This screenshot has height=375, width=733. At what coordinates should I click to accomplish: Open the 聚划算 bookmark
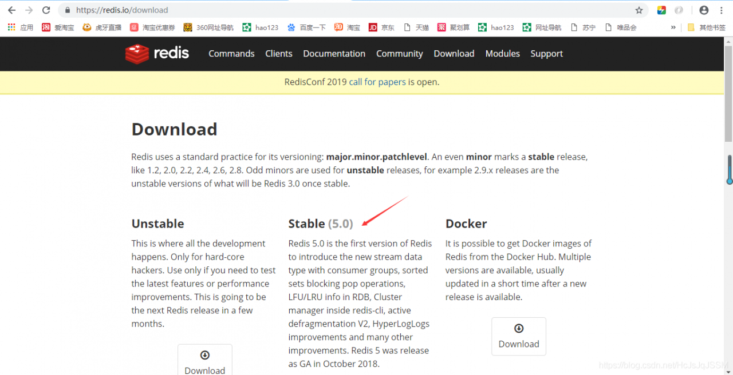tap(454, 27)
